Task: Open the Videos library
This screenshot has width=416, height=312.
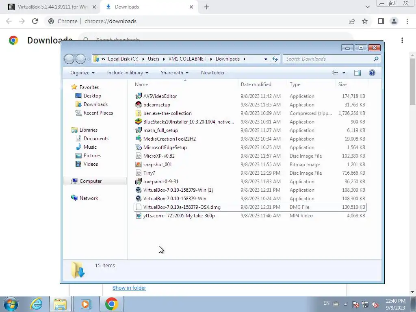Action: 91,164
